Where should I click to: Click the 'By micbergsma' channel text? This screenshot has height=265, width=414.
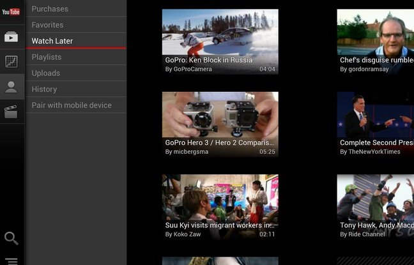(x=187, y=152)
